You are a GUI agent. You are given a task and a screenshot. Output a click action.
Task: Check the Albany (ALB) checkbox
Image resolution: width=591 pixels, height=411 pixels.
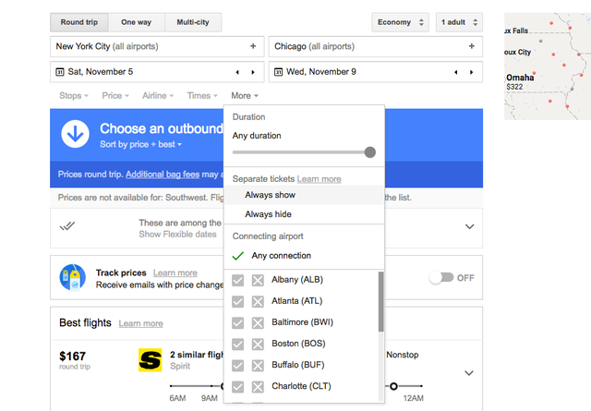[237, 280]
